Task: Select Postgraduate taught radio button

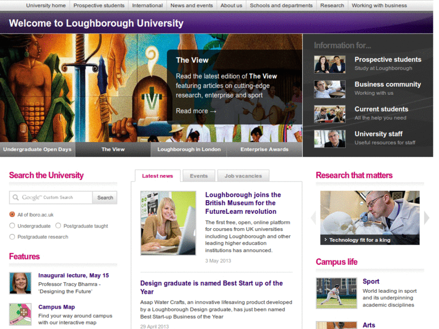Action: [x=58, y=225]
